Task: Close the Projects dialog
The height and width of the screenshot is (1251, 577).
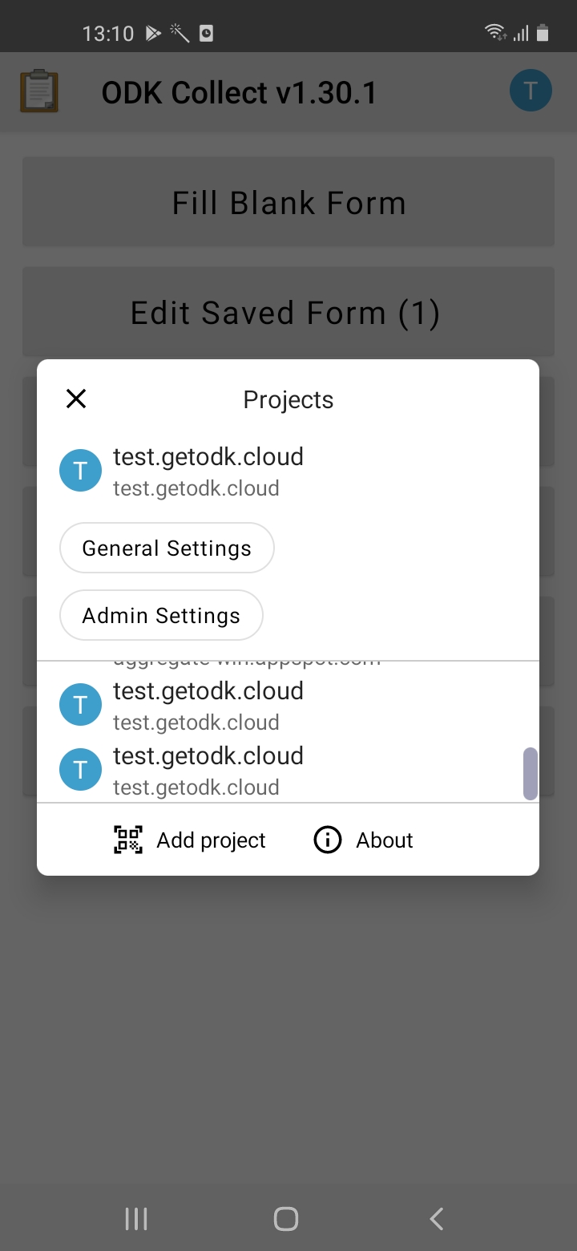Action: point(76,399)
